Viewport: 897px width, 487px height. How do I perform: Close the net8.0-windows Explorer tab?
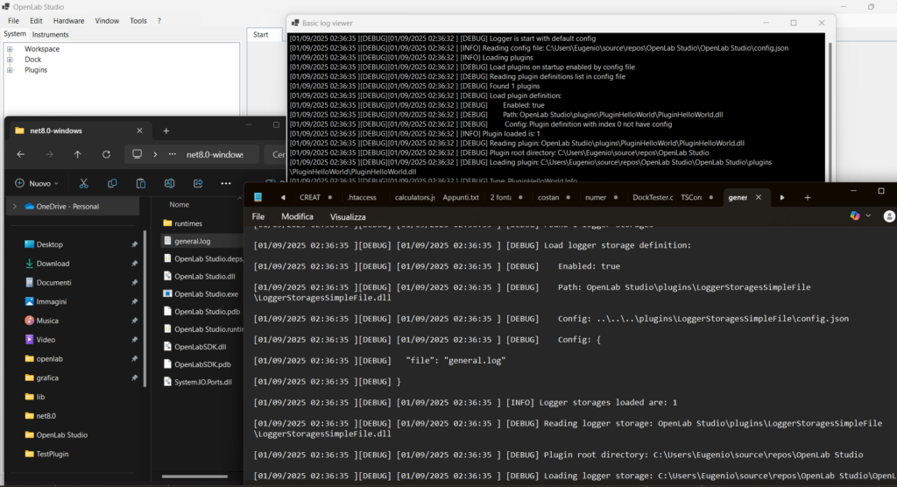coord(139,131)
